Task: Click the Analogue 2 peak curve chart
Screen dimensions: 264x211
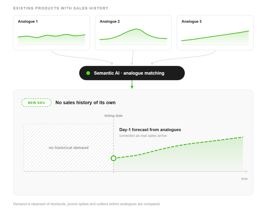Action: tap(133, 37)
